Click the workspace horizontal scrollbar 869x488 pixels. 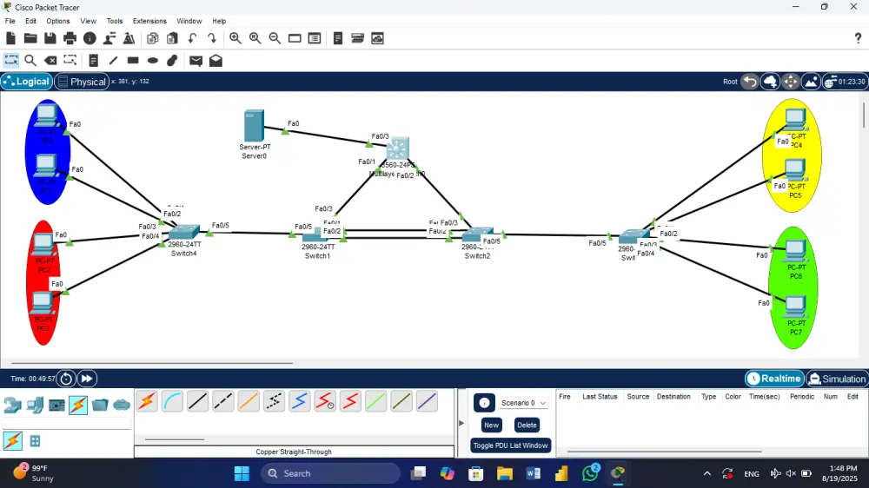point(152,363)
